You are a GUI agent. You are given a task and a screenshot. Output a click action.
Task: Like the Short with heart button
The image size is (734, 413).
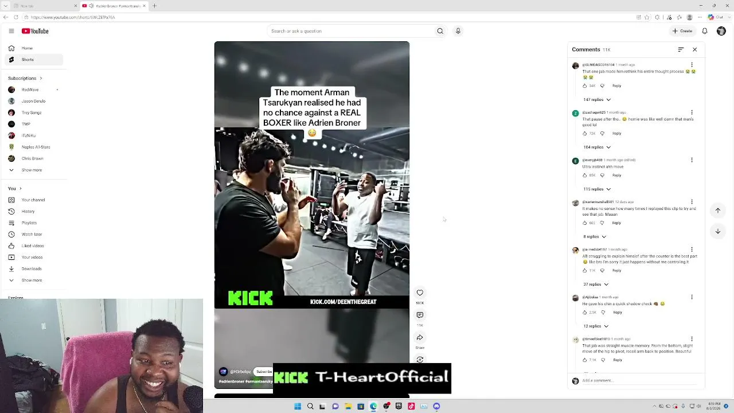tap(420, 293)
